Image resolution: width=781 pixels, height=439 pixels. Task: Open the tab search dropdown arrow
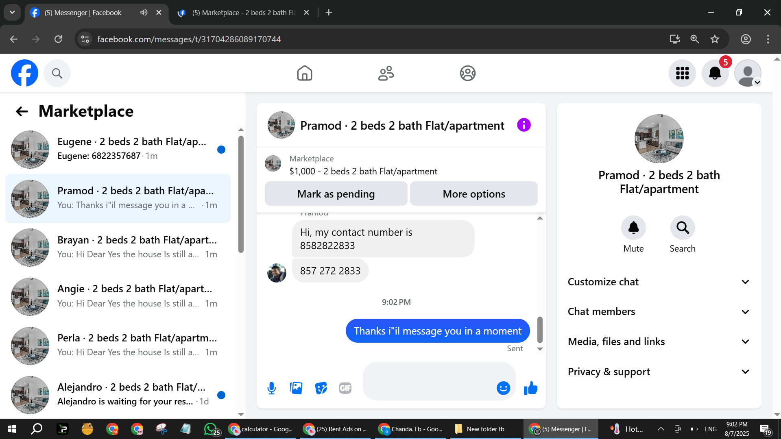pos(12,13)
